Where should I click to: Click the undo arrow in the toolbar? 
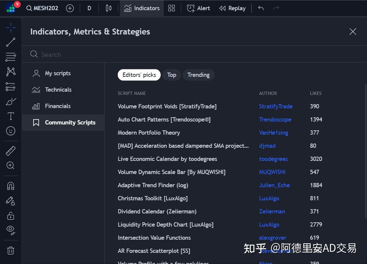tap(261, 8)
